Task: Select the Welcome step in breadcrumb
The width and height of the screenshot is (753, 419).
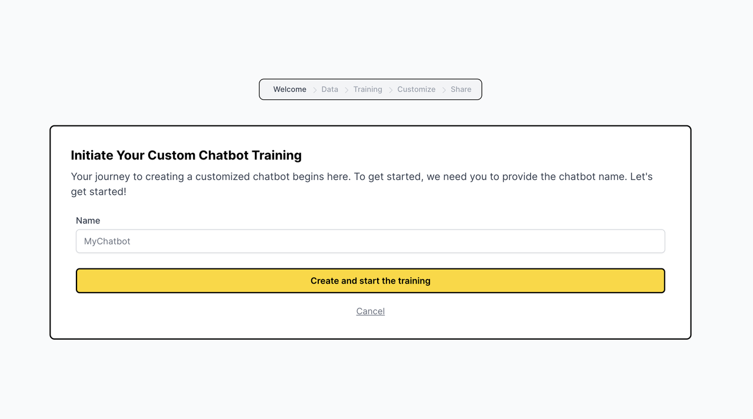Action: tap(289, 89)
